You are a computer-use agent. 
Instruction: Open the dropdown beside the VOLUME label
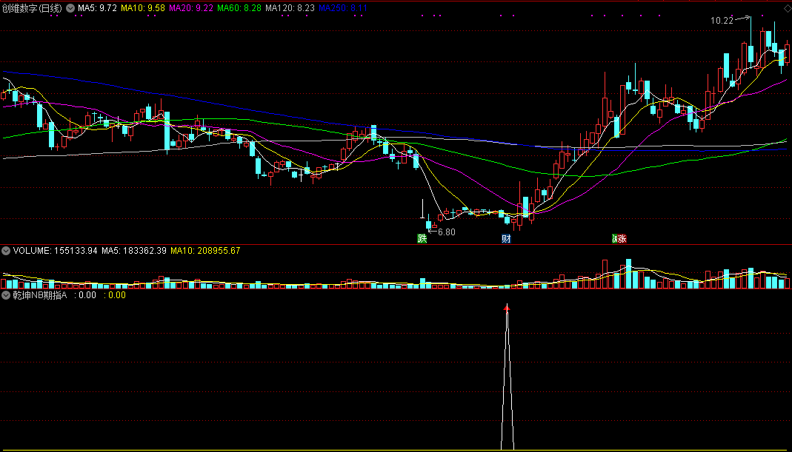7,251
